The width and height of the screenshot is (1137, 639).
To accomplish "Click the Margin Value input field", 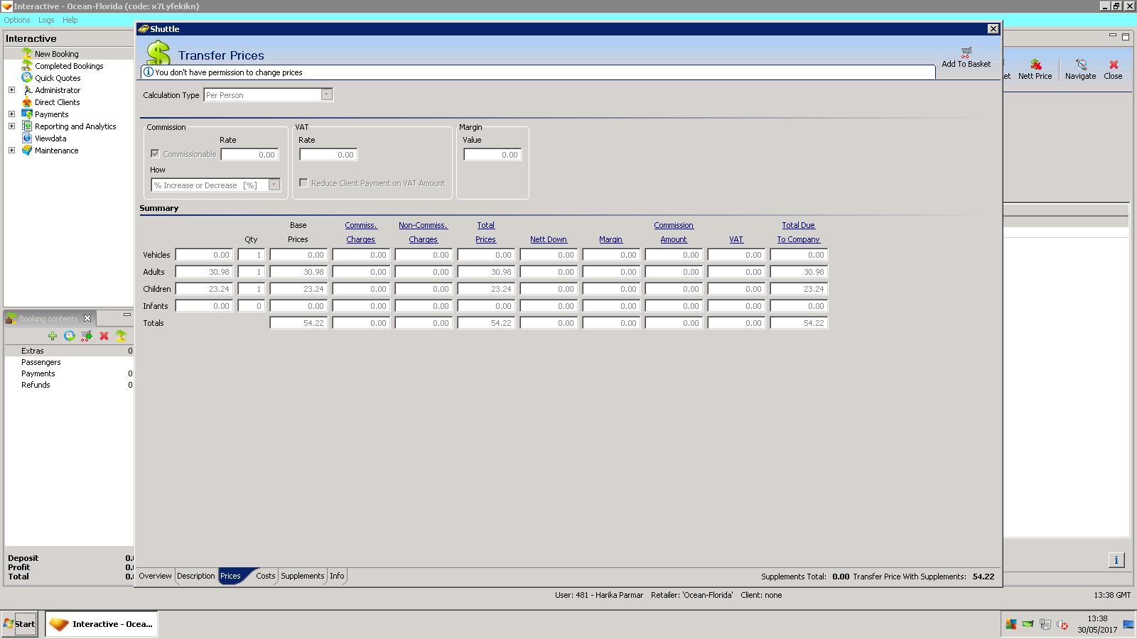I will (492, 155).
